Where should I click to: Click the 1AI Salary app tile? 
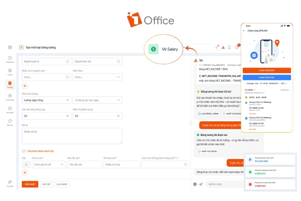tap(164, 49)
